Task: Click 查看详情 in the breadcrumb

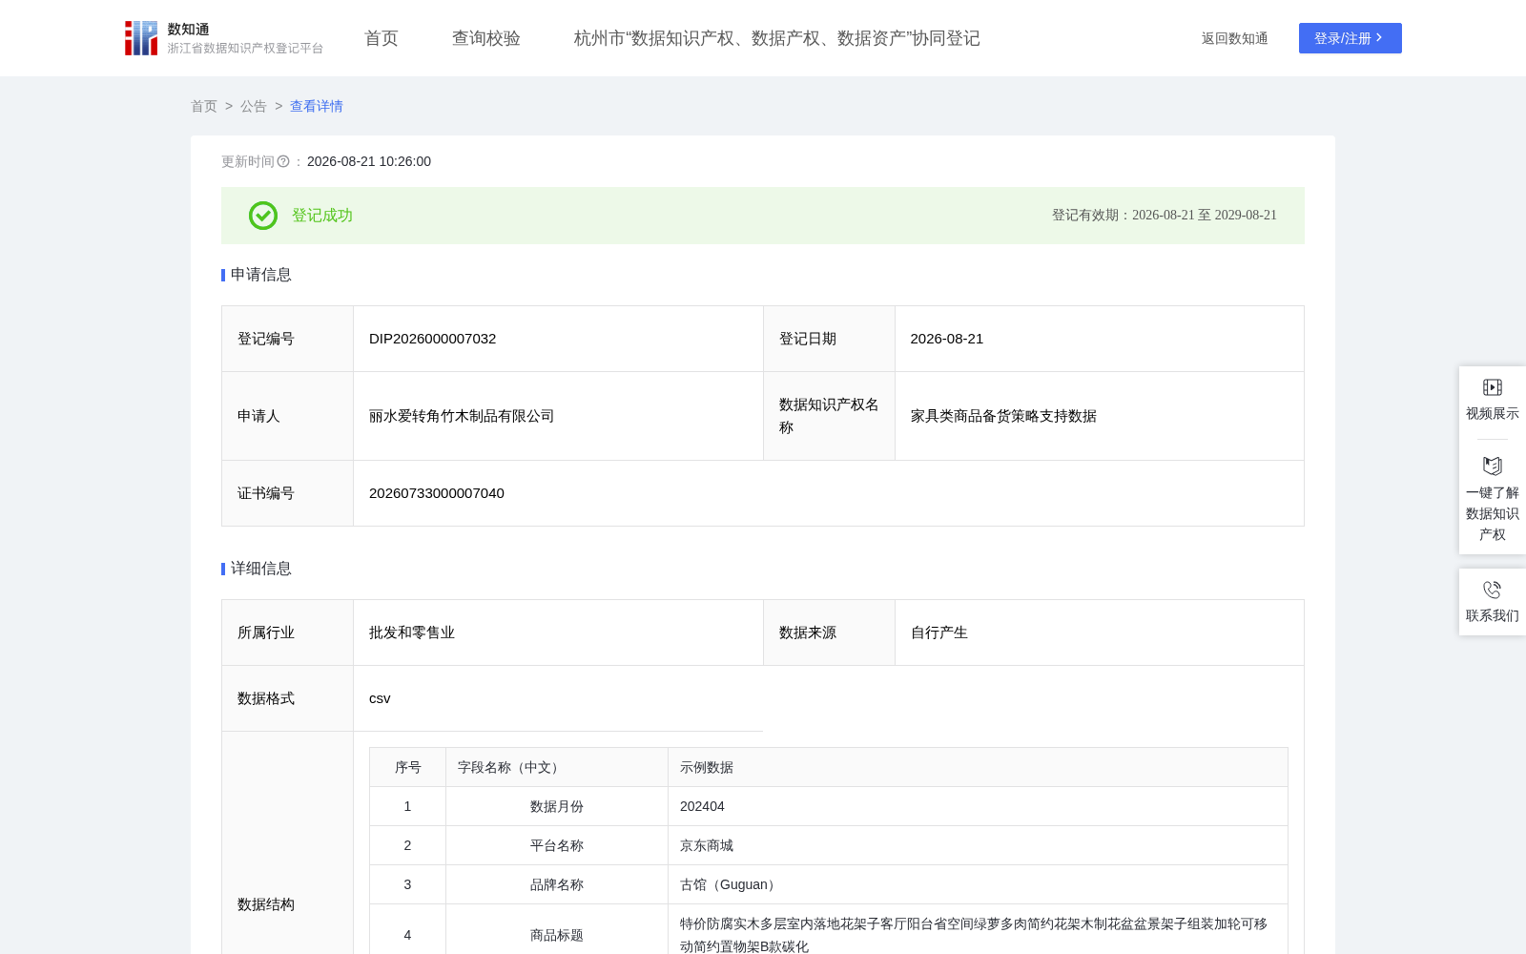Action: (x=317, y=106)
